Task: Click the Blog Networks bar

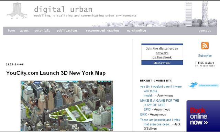Action: 162,63
